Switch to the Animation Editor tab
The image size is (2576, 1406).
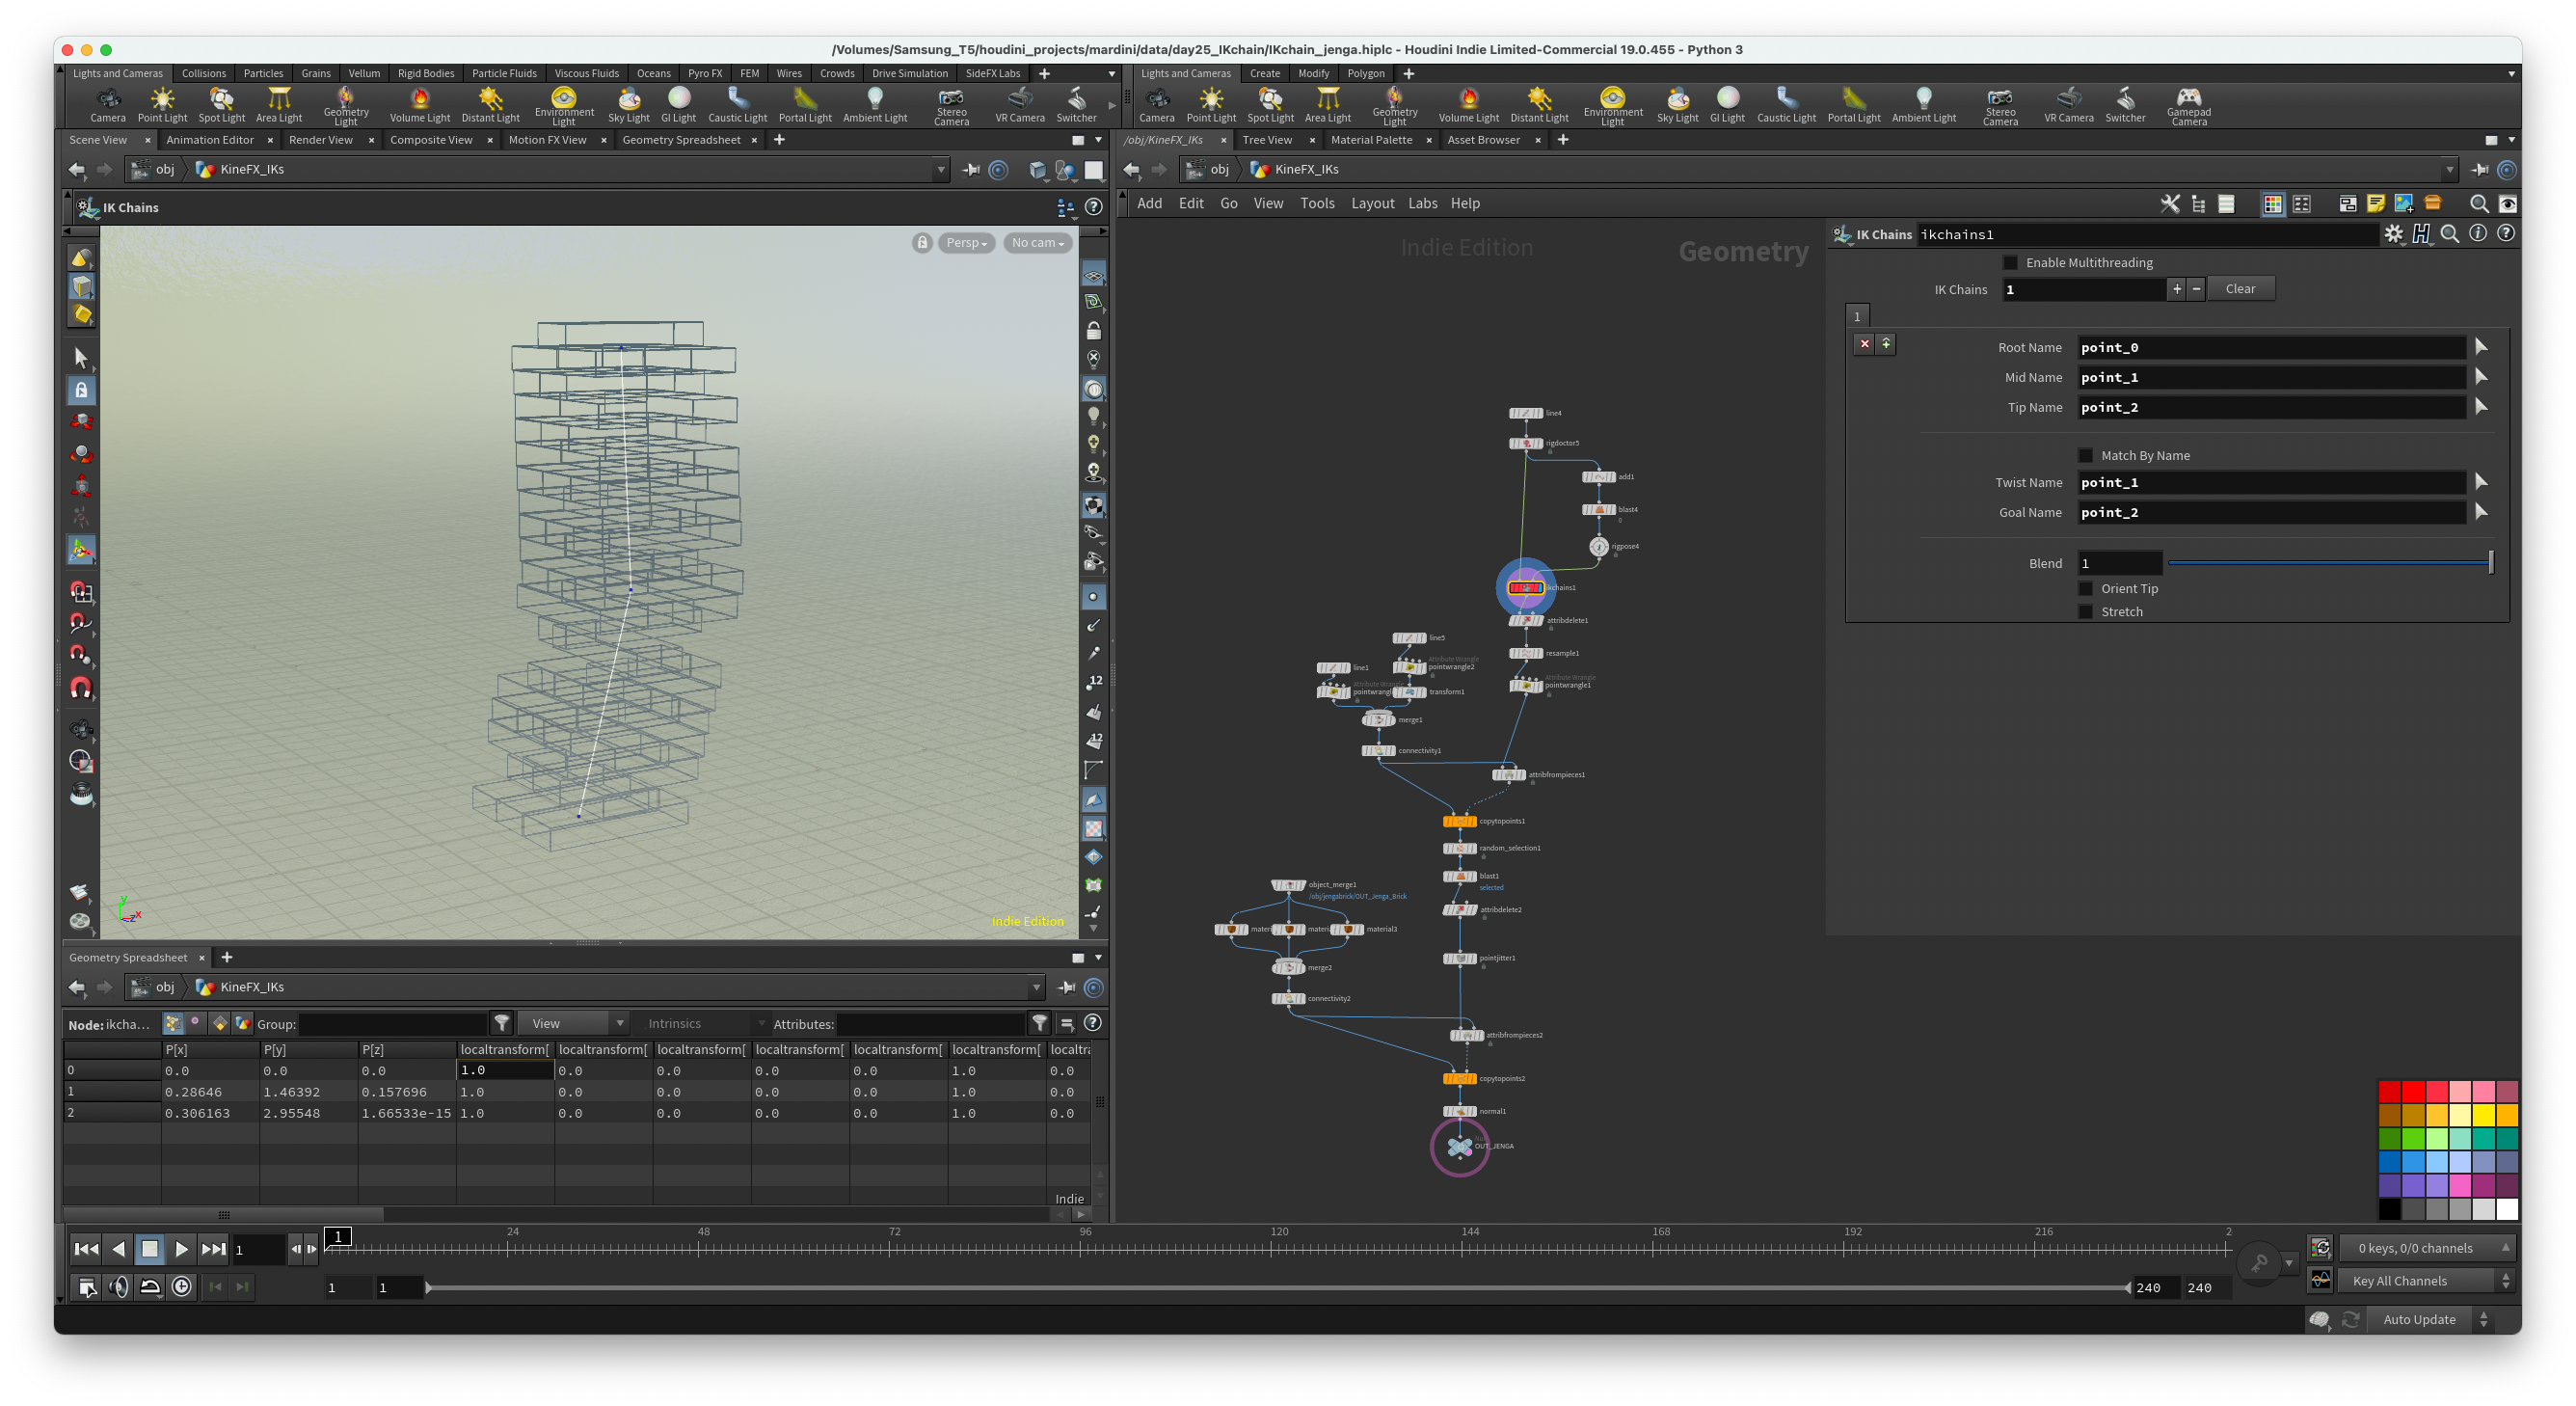click(x=210, y=140)
